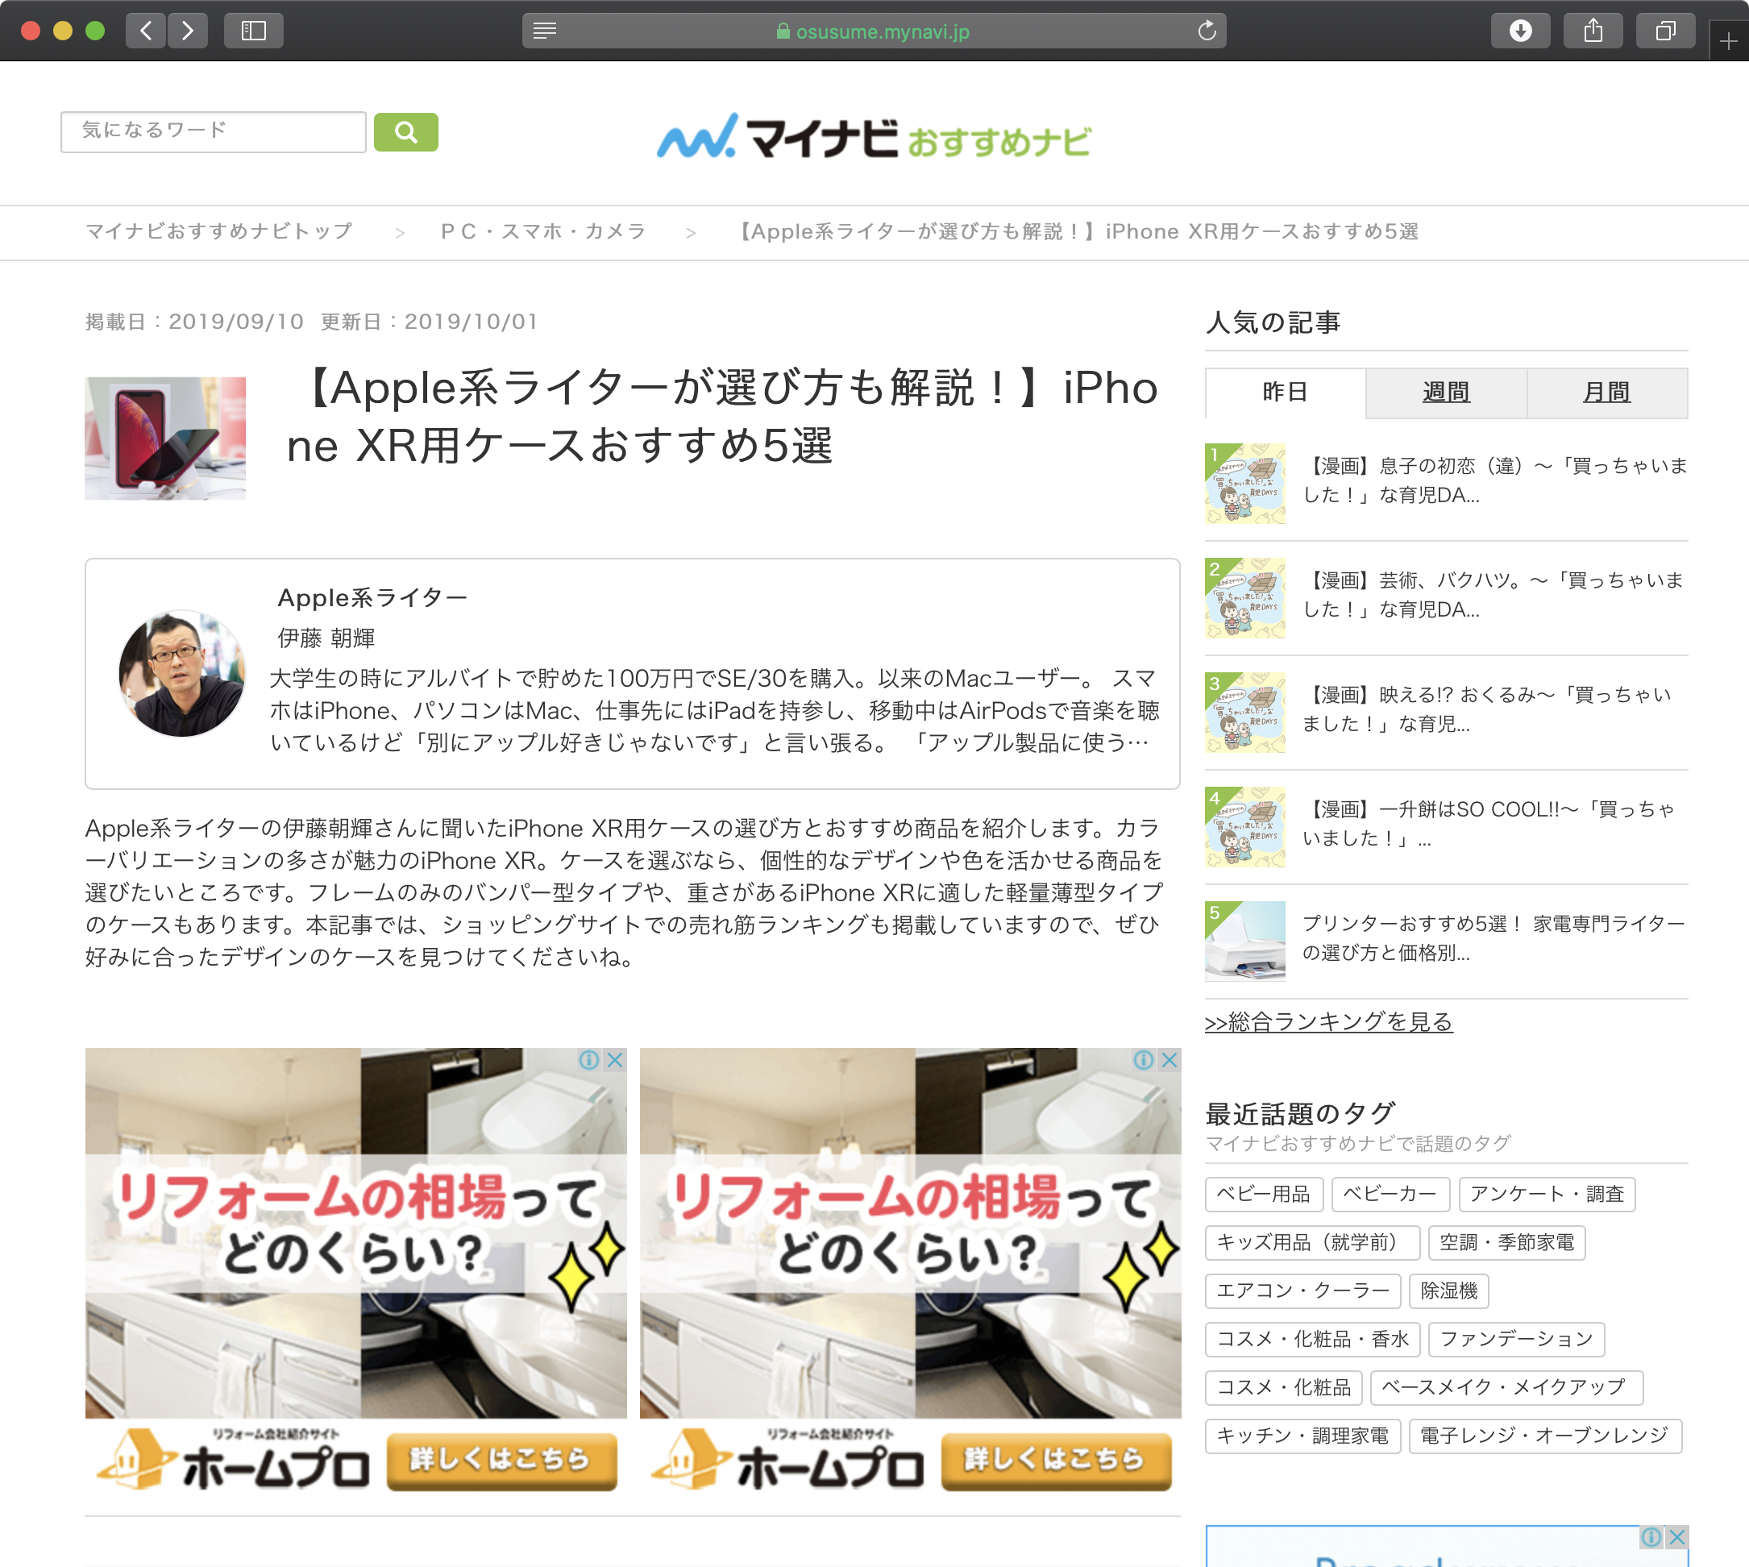Toggle the Safari sidebar button

click(254, 31)
